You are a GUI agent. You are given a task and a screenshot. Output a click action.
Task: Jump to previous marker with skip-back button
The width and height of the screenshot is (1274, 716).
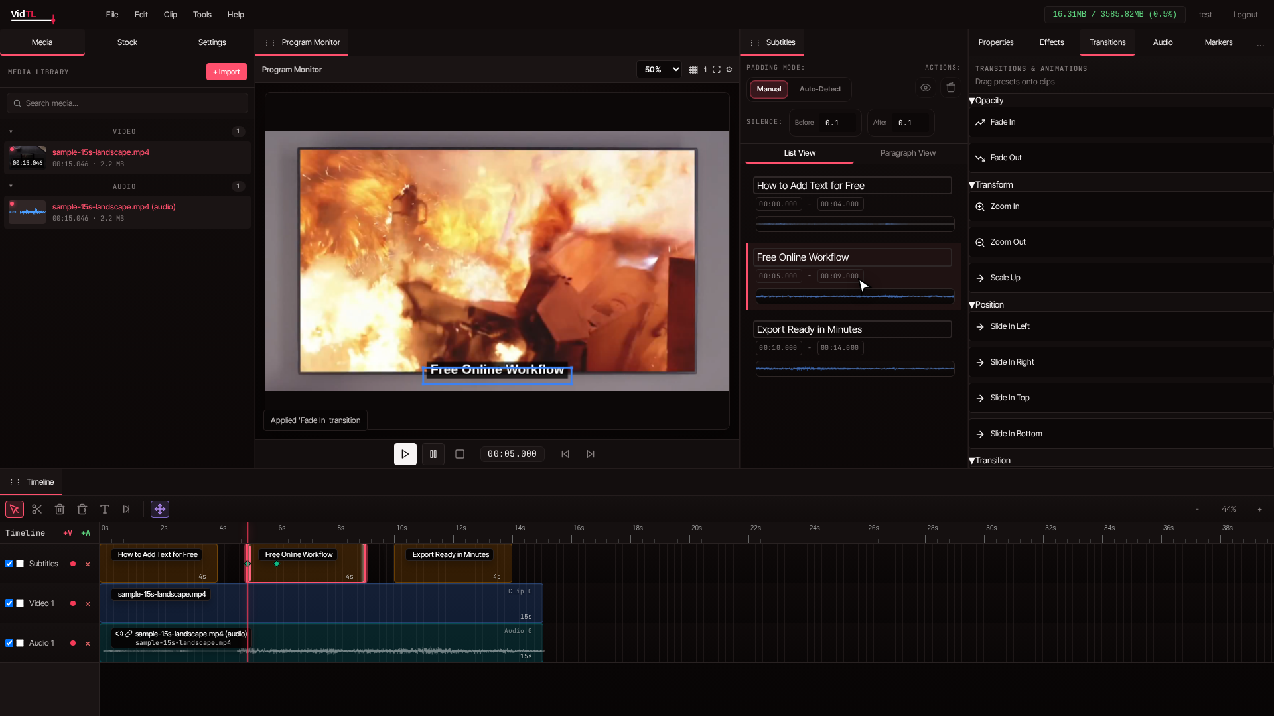[565, 454]
